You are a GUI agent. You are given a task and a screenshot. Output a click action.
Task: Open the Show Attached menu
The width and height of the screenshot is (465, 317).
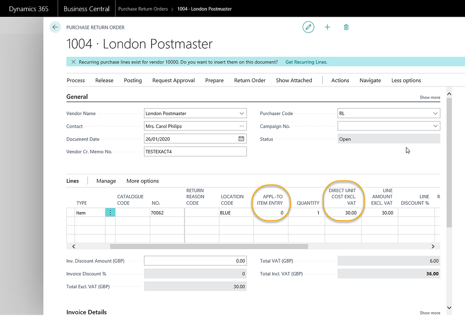pyautogui.click(x=294, y=80)
